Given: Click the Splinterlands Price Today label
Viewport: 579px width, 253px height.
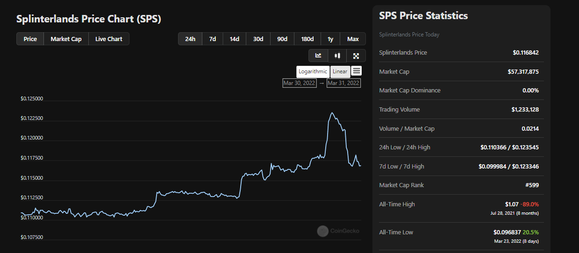Looking at the screenshot, I should (x=409, y=35).
